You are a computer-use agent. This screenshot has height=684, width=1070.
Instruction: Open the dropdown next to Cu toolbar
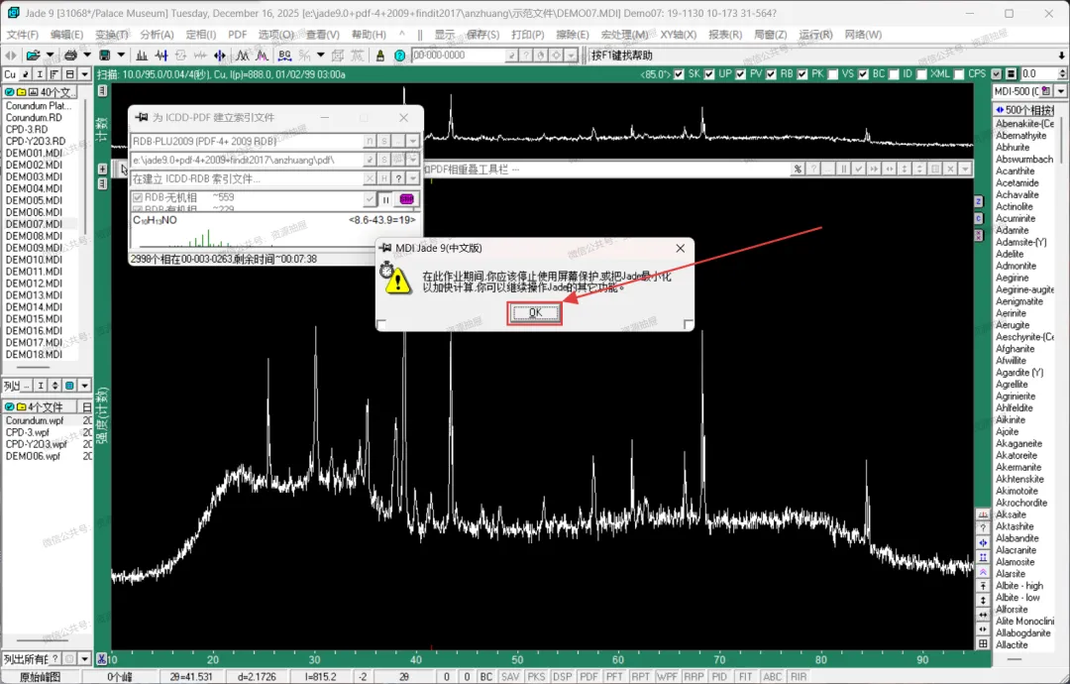pyautogui.click(x=84, y=73)
